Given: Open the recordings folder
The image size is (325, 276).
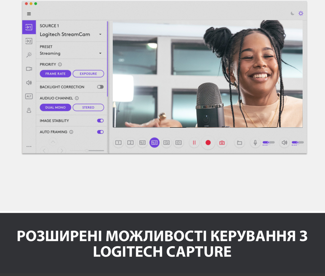Looking at the screenshot, I should pyautogui.click(x=239, y=143).
